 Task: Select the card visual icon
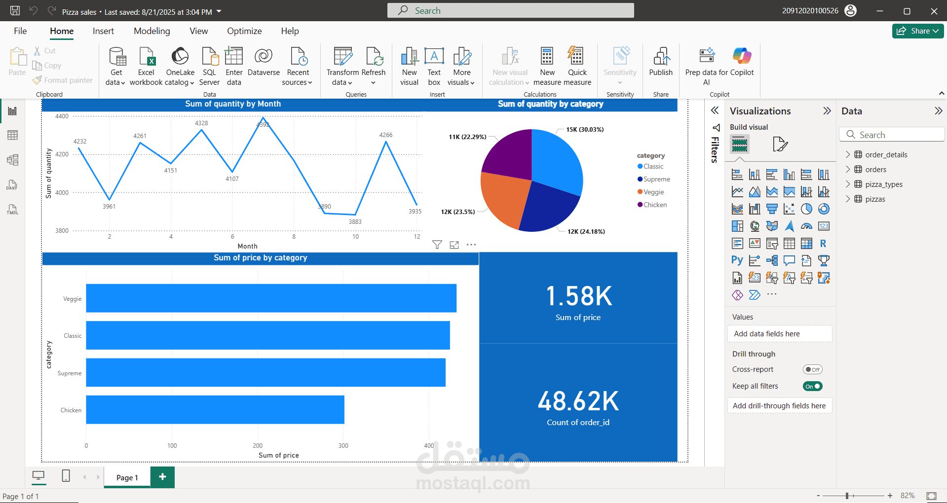(824, 226)
